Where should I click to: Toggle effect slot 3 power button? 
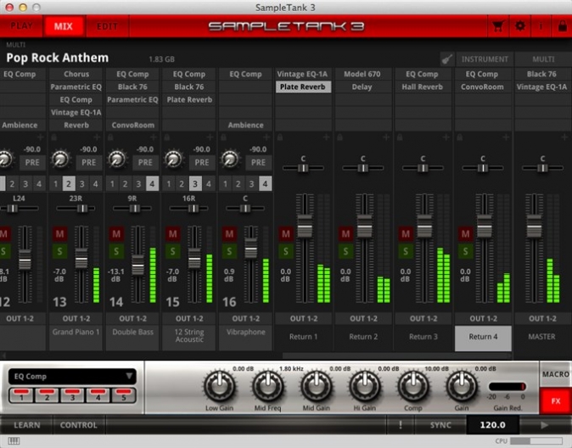click(x=73, y=395)
